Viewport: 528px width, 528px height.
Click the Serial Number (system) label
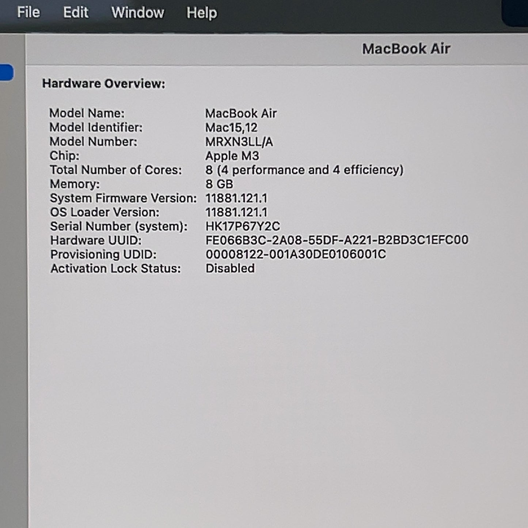[119, 227]
